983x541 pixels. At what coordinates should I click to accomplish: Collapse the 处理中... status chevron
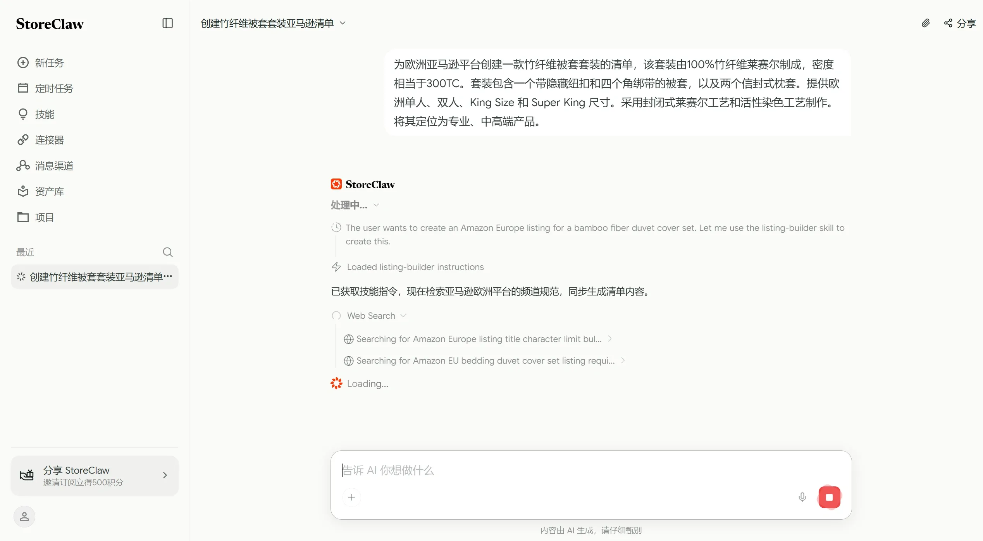tap(376, 205)
